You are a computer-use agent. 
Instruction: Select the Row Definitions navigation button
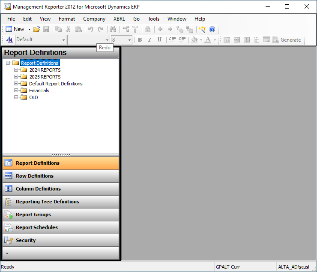coord(61,176)
